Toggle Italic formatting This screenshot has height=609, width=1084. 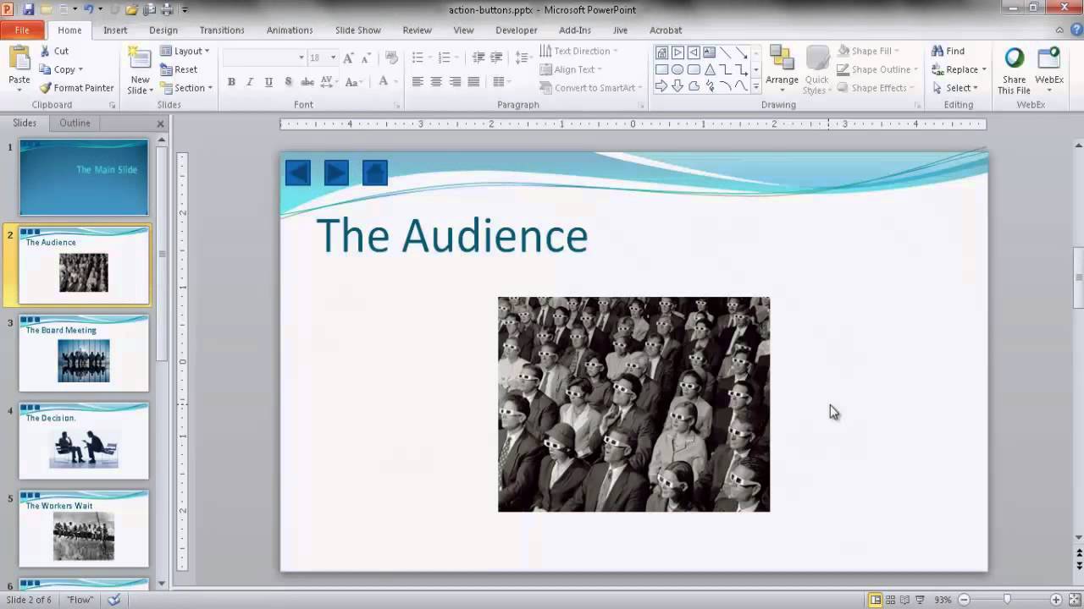click(250, 82)
